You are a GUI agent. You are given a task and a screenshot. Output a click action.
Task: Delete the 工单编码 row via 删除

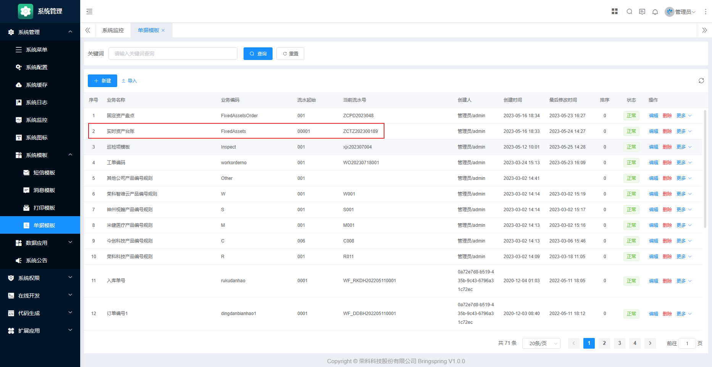[x=667, y=163]
